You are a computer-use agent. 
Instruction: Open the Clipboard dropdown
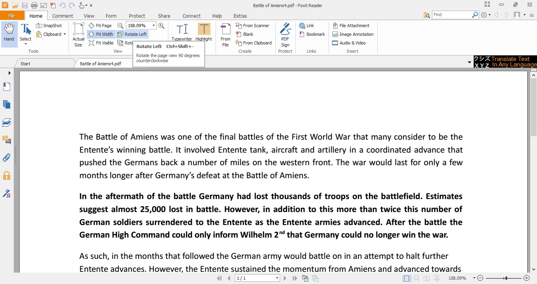click(66, 34)
